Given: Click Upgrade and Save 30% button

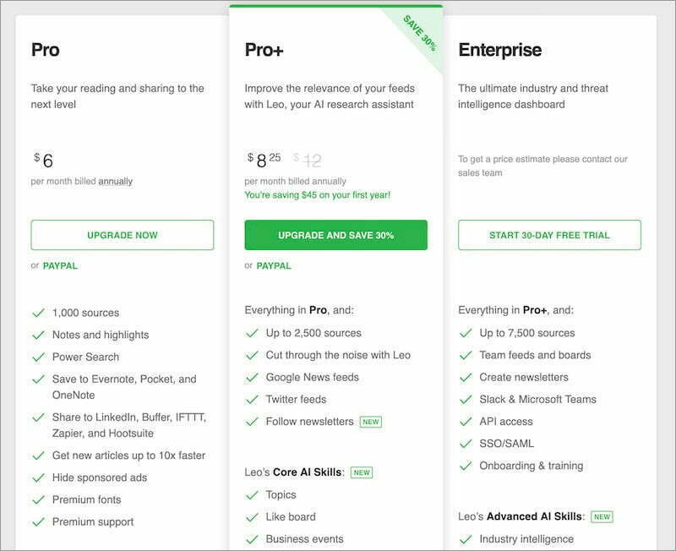Looking at the screenshot, I should click(x=335, y=235).
